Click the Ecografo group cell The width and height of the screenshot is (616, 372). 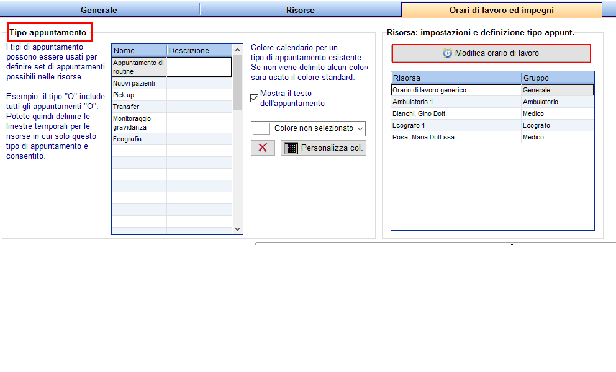point(558,125)
